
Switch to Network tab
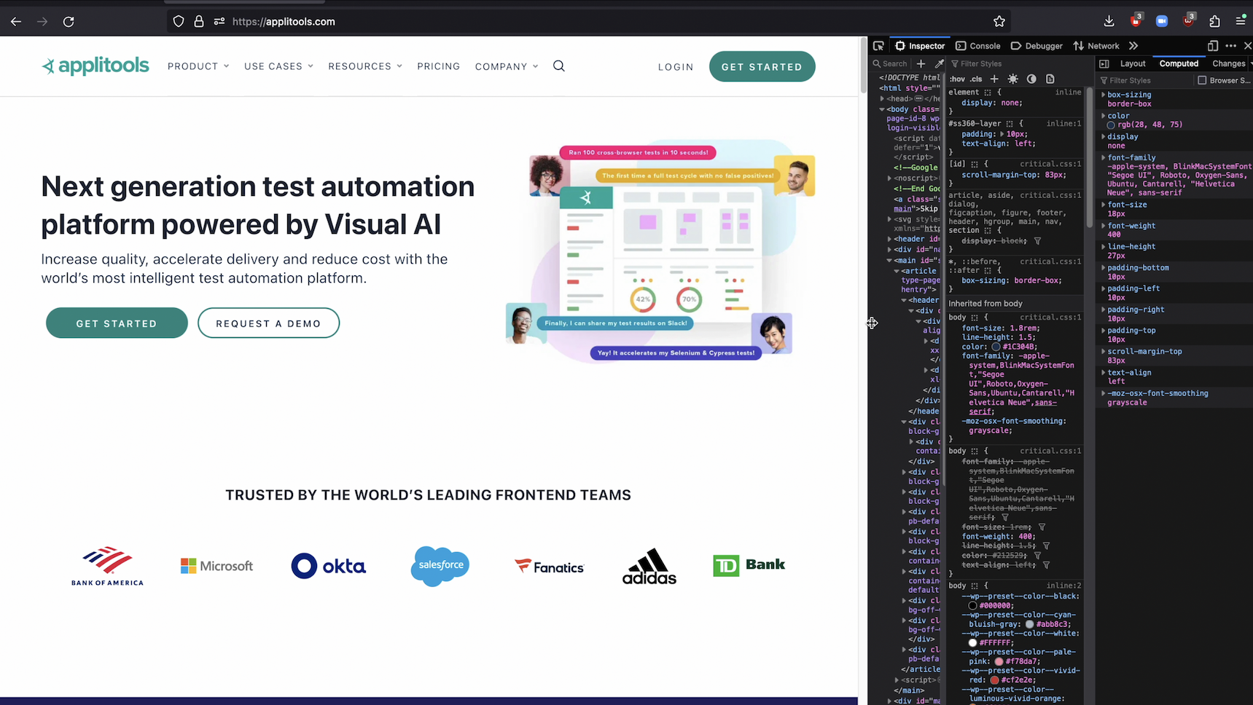[1096, 46]
